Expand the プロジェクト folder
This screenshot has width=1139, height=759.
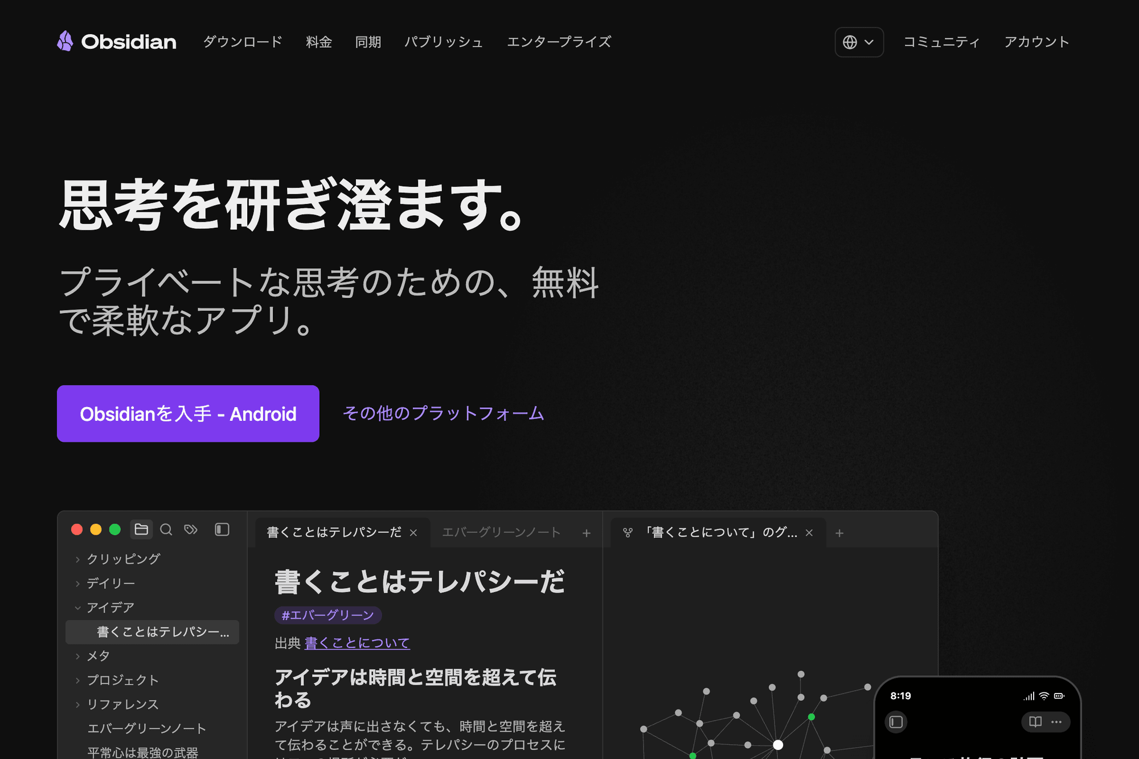pos(117,680)
